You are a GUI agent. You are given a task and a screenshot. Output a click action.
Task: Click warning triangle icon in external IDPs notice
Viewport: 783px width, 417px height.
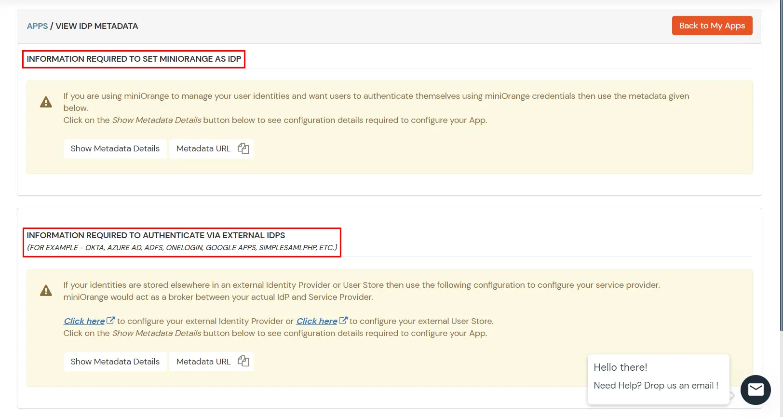(46, 291)
